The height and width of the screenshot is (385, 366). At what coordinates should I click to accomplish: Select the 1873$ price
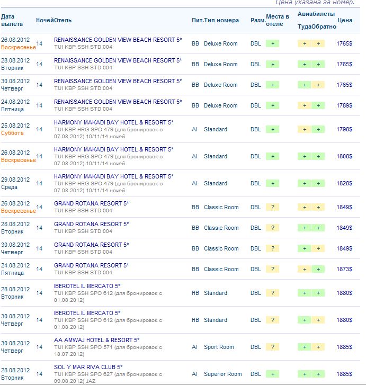point(344,269)
